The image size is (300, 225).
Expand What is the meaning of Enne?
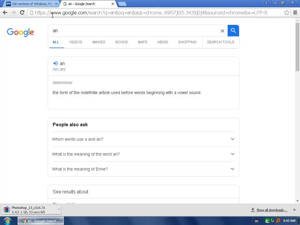pyautogui.click(x=143, y=169)
